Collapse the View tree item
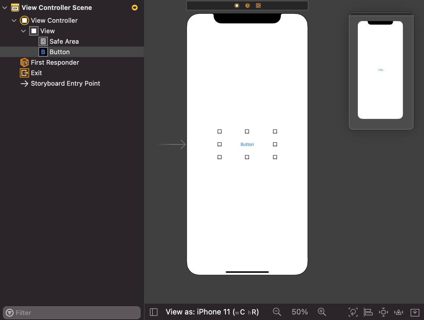The height and width of the screenshot is (320, 424). click(23, 31)
